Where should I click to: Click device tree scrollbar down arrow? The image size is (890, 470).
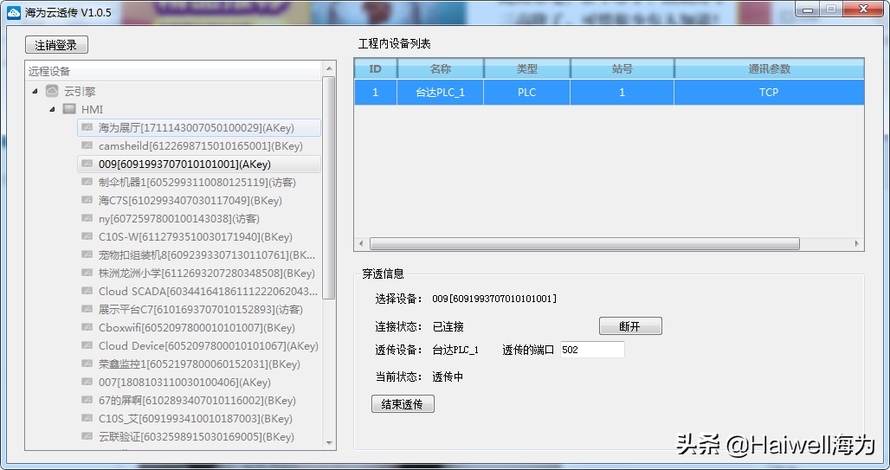(329, 443)
